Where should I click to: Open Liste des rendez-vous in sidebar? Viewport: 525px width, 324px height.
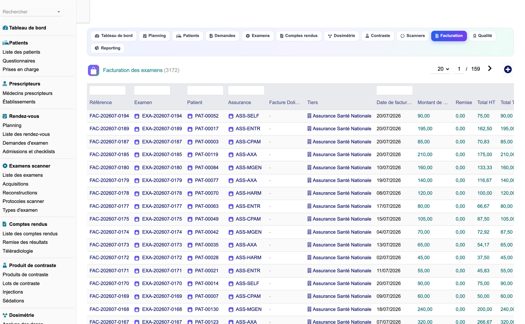(x=26, y=134)
